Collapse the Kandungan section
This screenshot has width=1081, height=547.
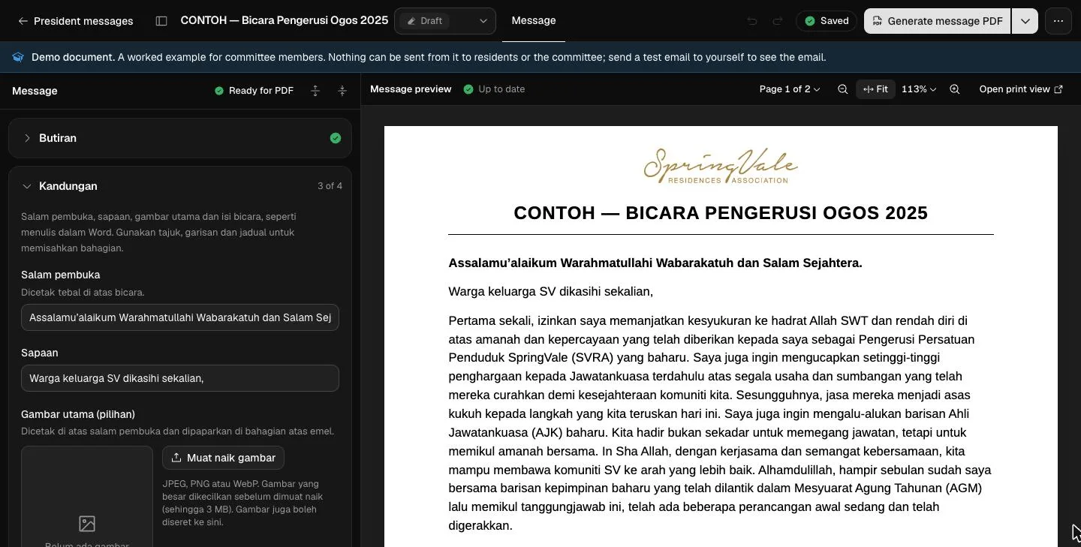tap(180, 186)
